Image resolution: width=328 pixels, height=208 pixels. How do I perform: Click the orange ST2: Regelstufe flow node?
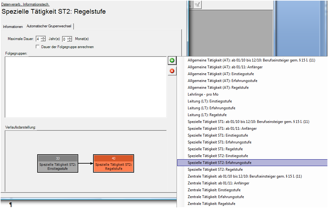[x=114, y=164]
